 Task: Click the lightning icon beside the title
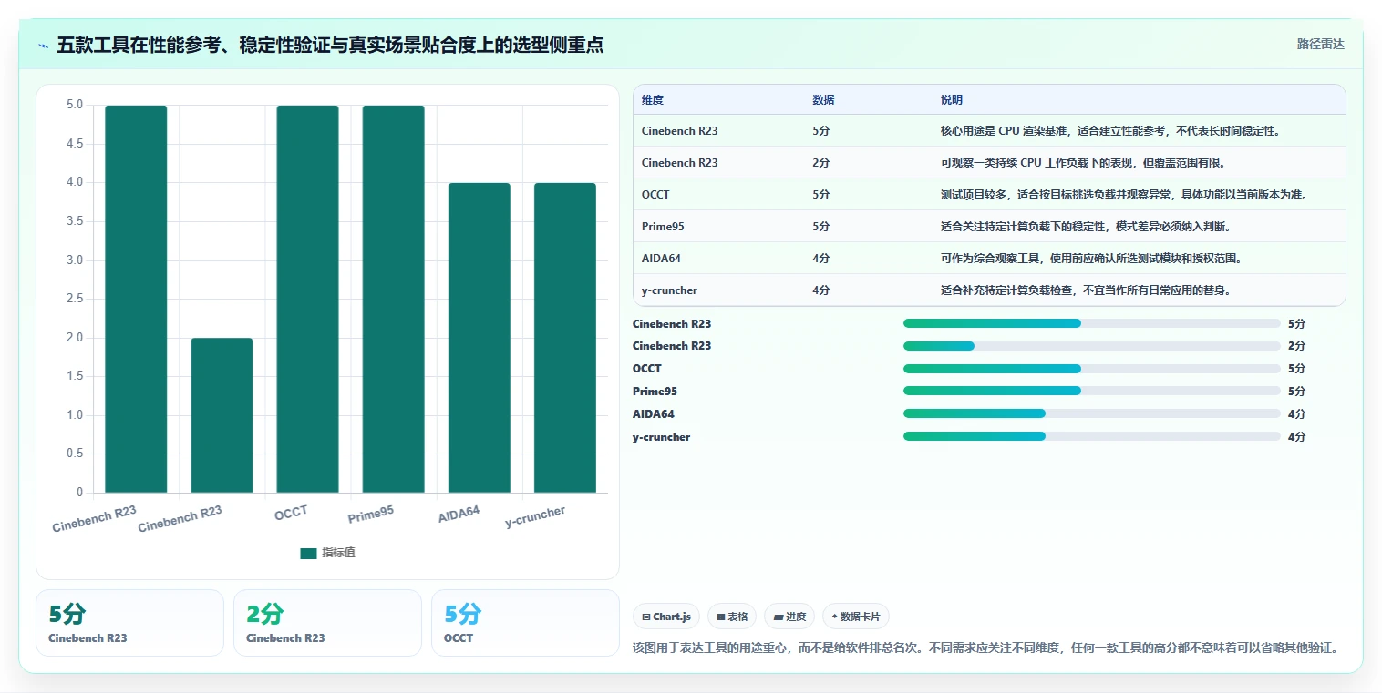[44, 46]
